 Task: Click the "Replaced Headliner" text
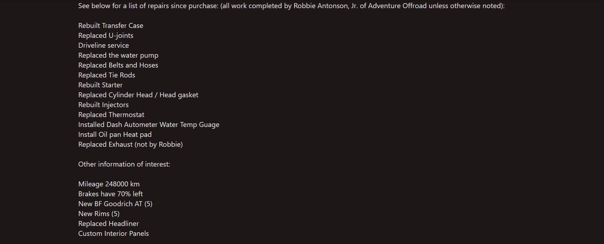click(x=109, y=224)
